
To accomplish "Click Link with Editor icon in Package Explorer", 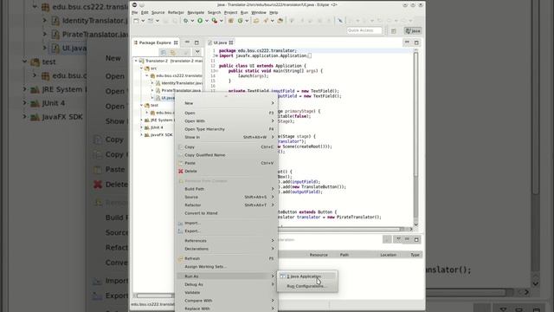I will coord(173,52).
